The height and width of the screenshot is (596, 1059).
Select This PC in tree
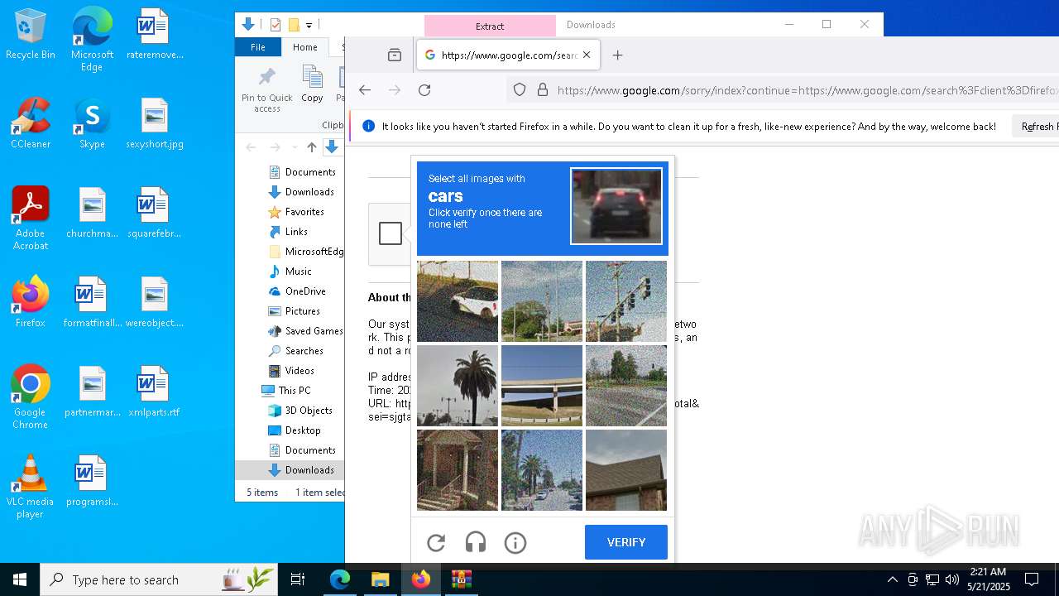tap(294, 391)
